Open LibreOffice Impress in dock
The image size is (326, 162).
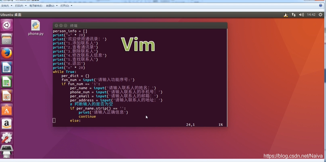[7, 96]
